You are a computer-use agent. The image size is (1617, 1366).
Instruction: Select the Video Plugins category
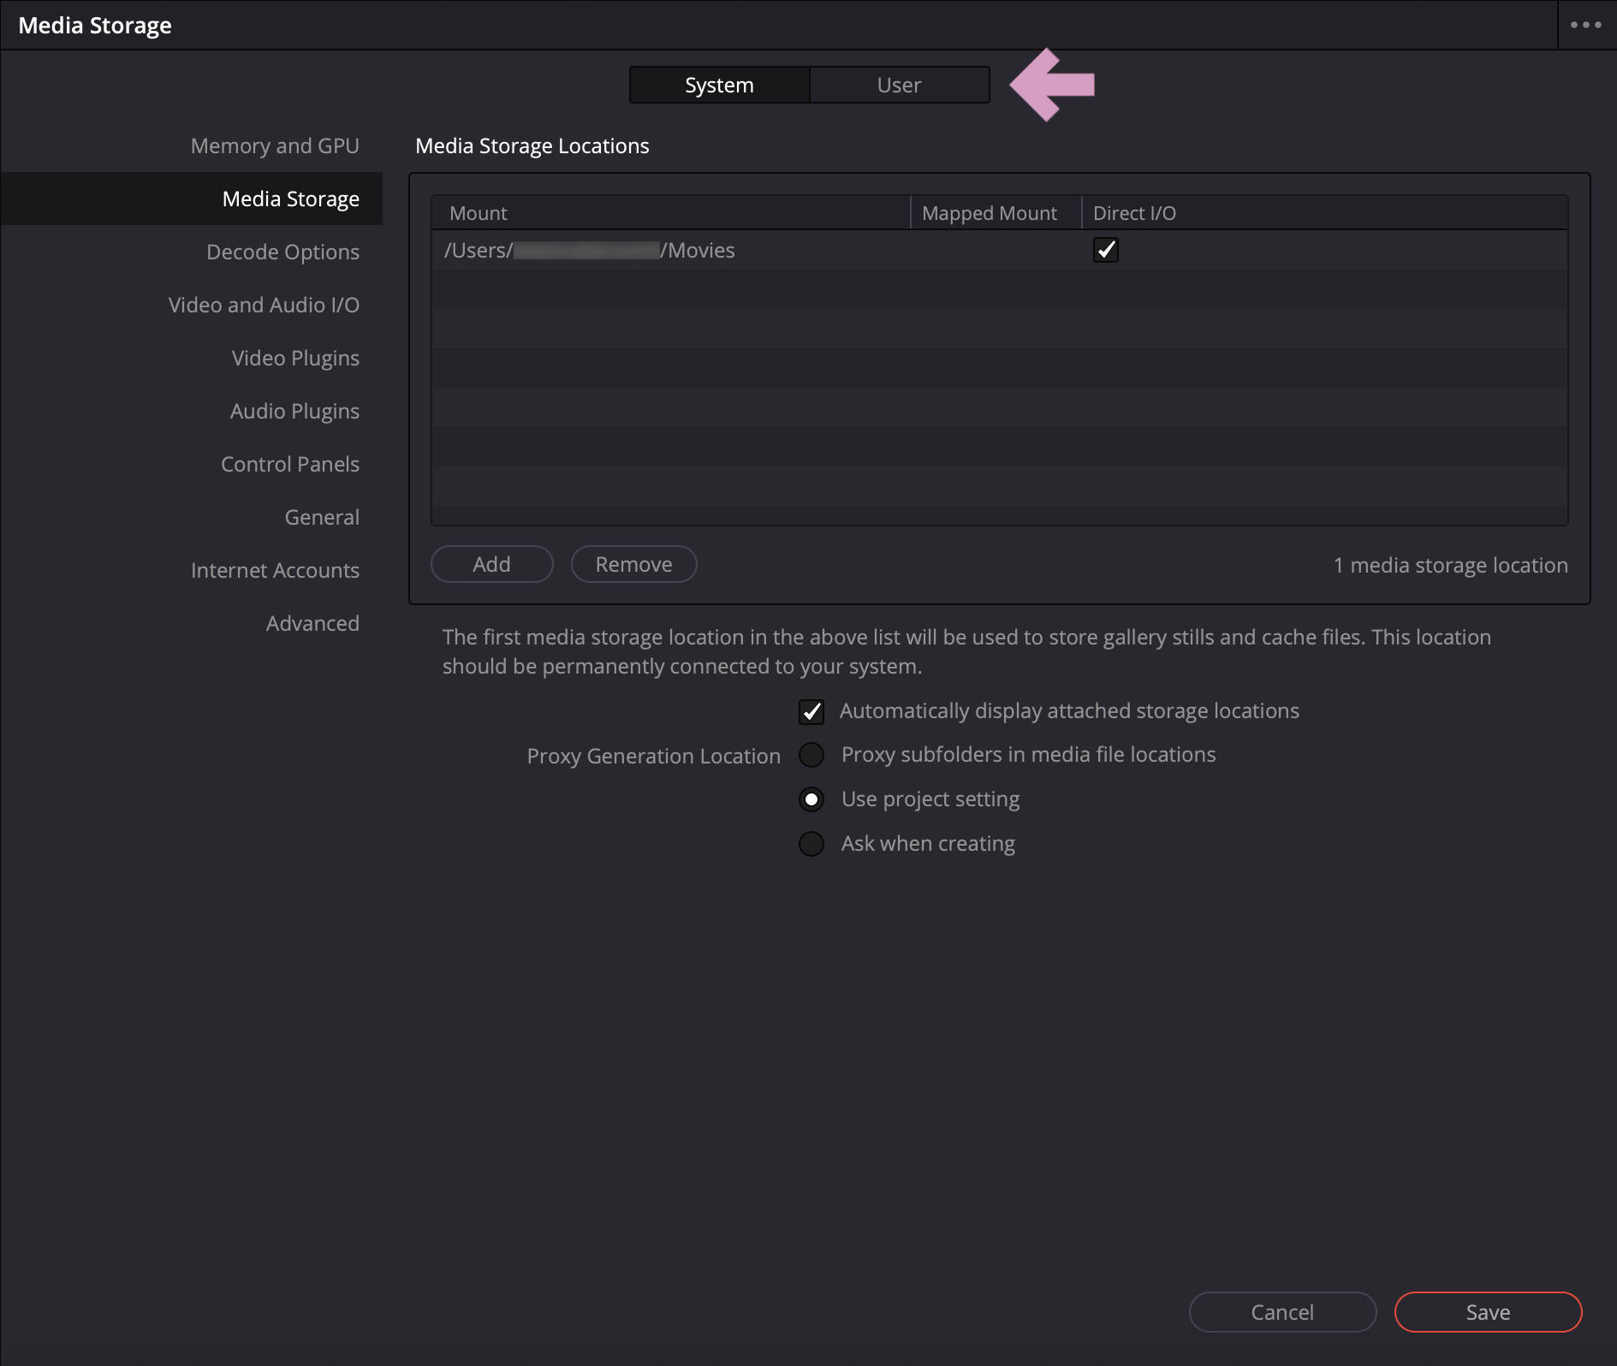295,357
